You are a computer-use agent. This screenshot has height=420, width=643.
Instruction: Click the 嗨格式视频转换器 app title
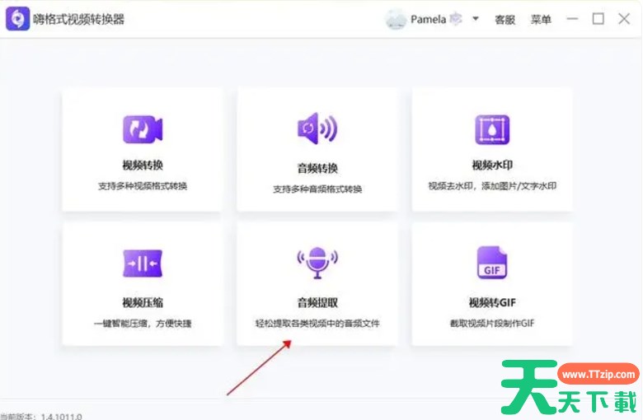(x=79, y=19)
